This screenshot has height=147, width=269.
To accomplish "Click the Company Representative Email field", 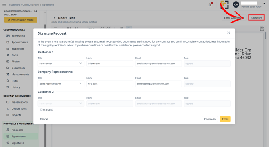I will pos(159,83).
